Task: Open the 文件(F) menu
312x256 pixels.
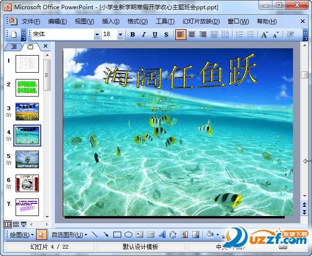Action: pos(31,21)
